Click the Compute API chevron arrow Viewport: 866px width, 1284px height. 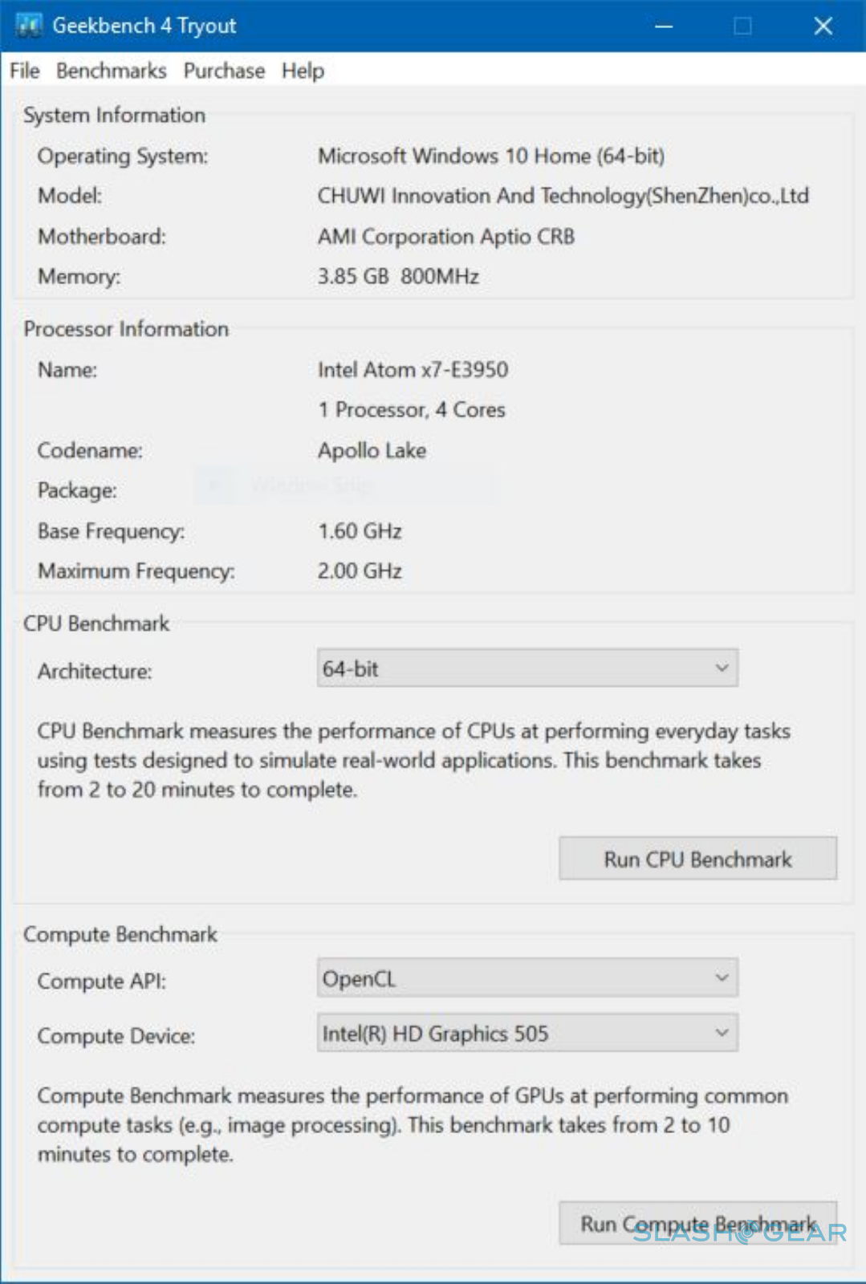click(x=722, y=977)
